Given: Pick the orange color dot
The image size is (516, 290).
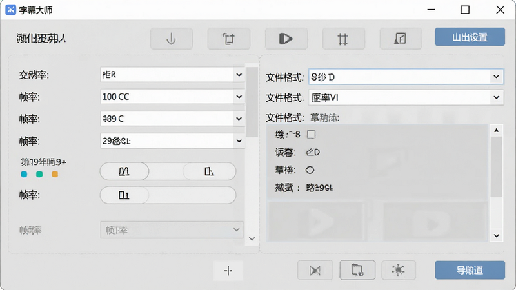Looking at the screenshot, I should point(55,174).
